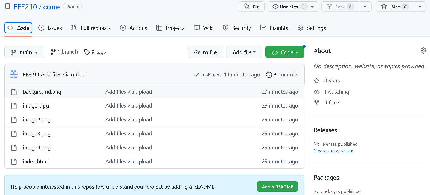Go to the Pull requests tab

(x=91, y=28)
